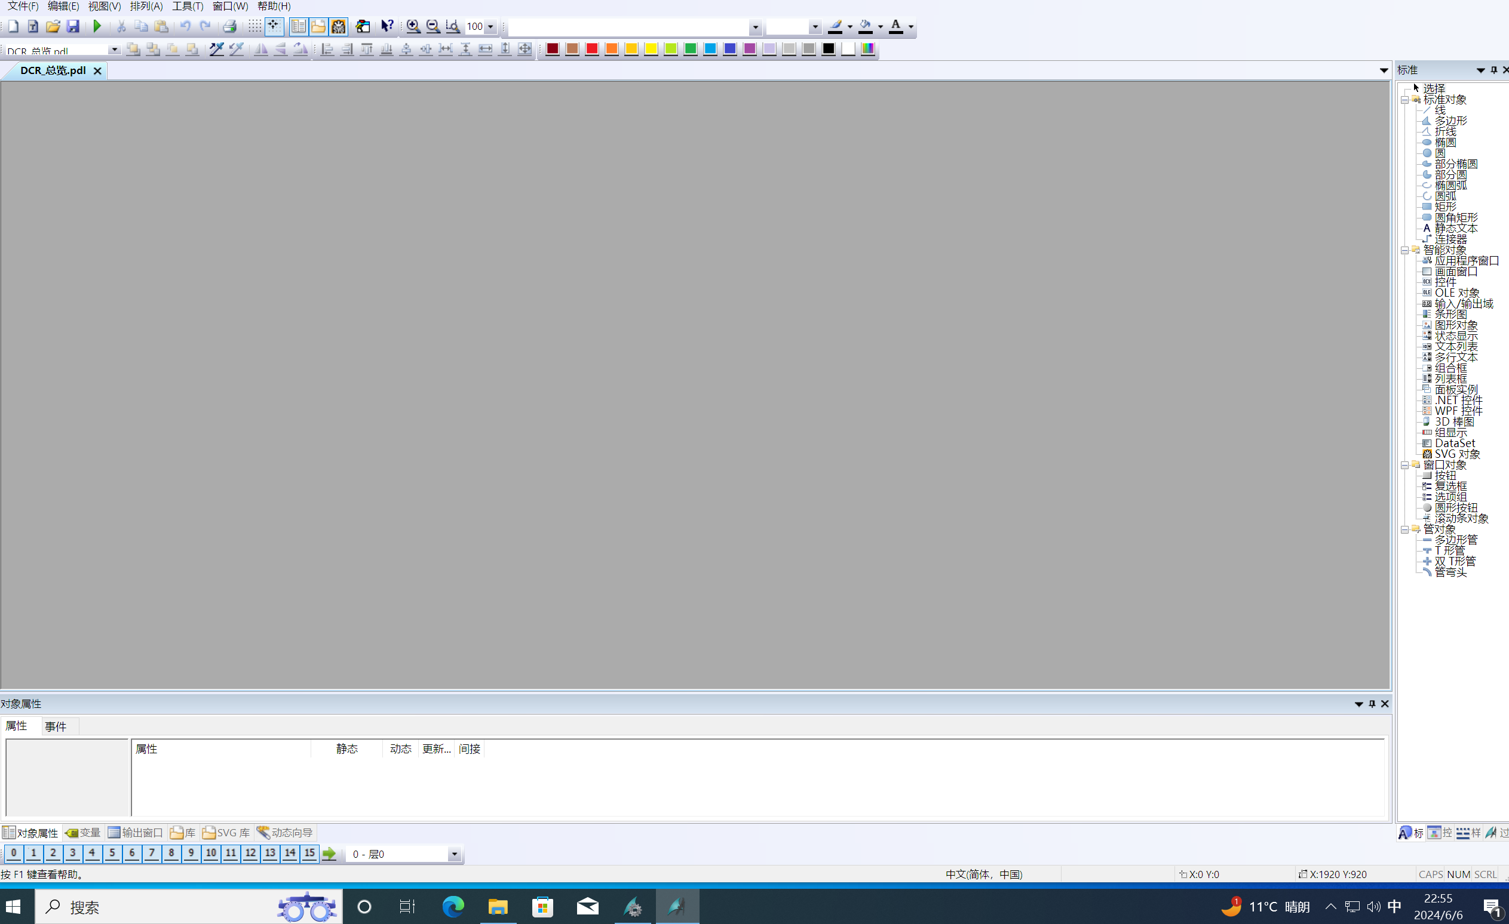Select 静态文本 object in palette
The width and height of the screenshot is (1509, 924).
tap(1456, 228)
